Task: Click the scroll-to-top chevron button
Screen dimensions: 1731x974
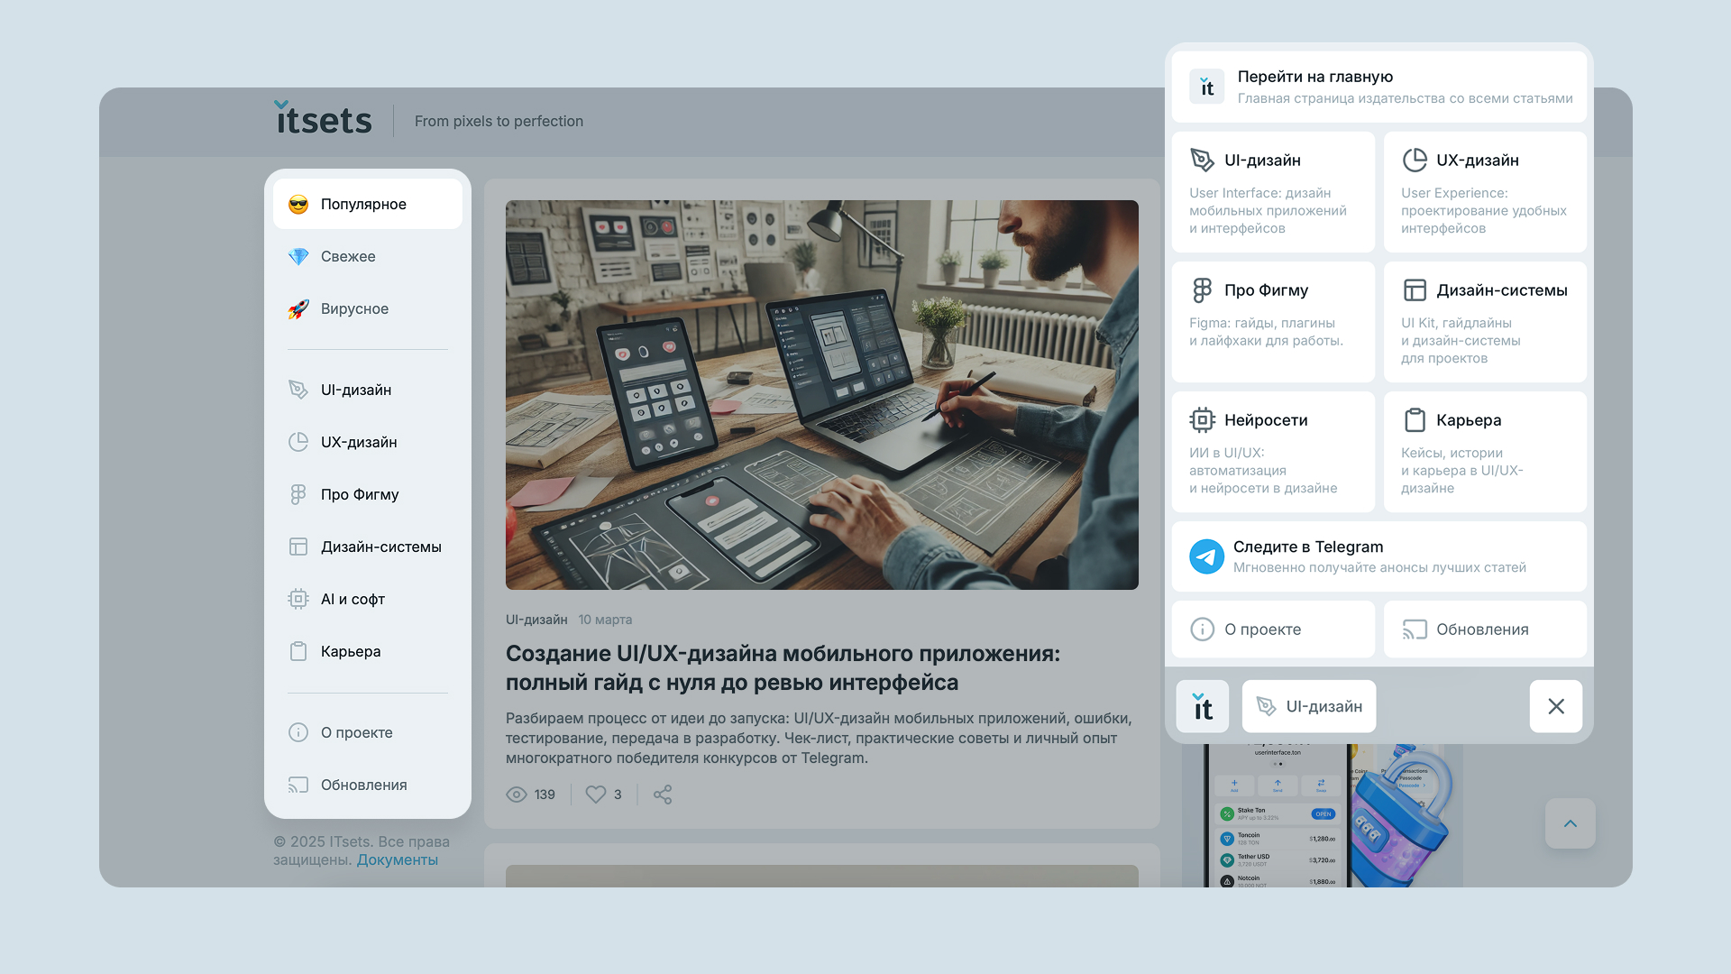Action: tap(1570, 823)
